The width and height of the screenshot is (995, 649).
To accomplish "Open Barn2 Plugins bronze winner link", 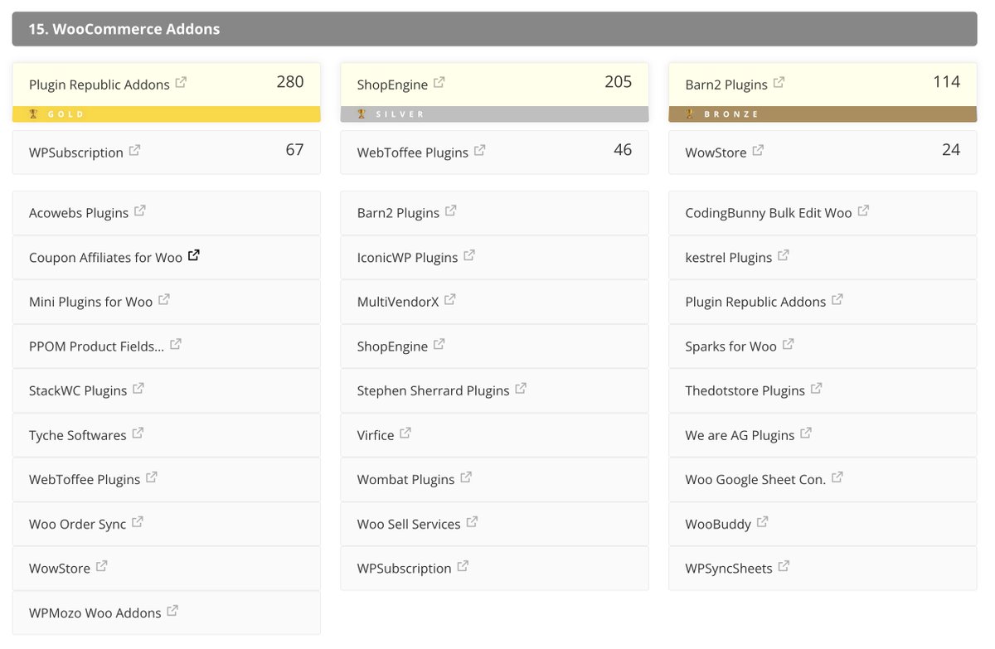I will pos(726,85).
